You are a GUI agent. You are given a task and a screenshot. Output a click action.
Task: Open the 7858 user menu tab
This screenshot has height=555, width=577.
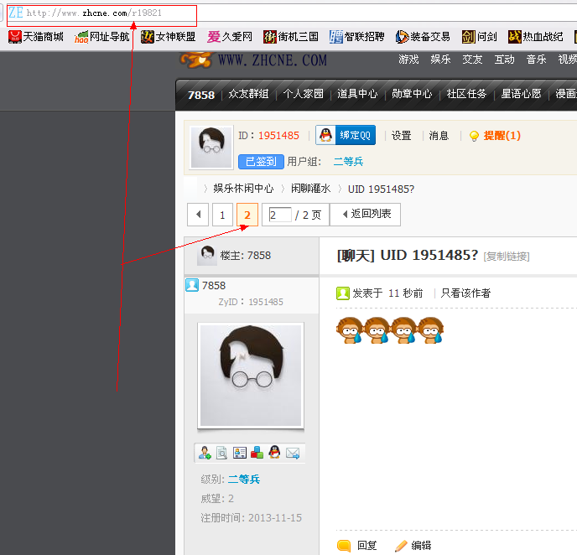click(x=201, y=95)
